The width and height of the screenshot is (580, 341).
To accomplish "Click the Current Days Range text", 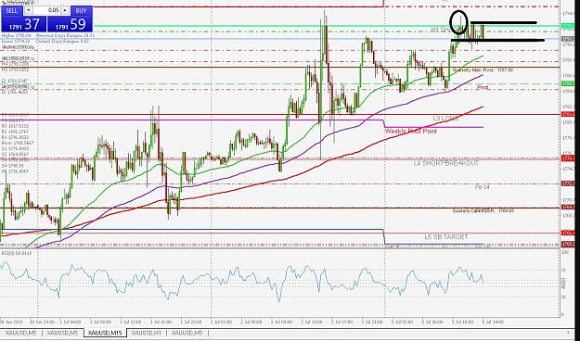I will [x=62, y=42].
